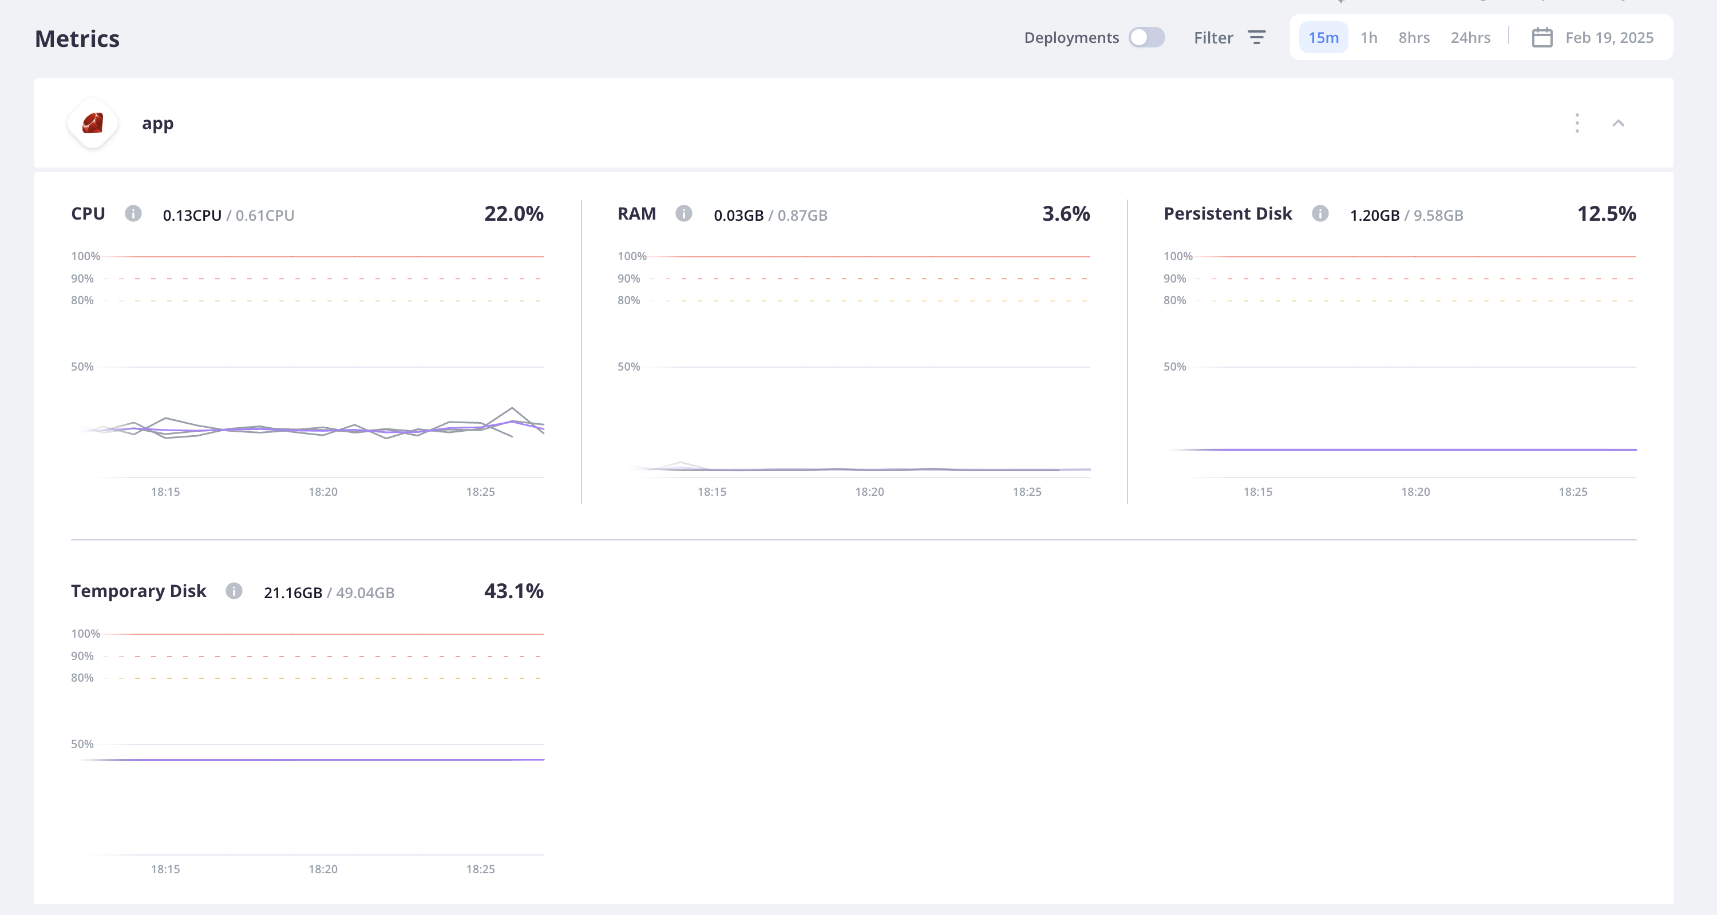Collapse the app metrics card via the chevron
The width and height of the screenshot is (1717, 915).
click(1620, 122)
